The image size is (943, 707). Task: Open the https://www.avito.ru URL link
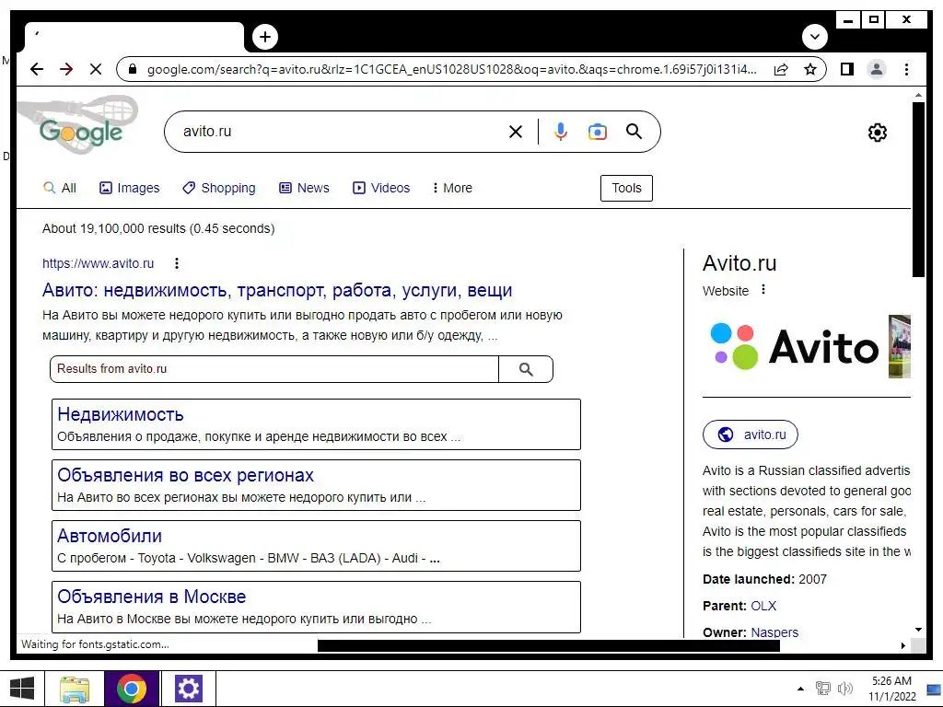click(98, 263)
